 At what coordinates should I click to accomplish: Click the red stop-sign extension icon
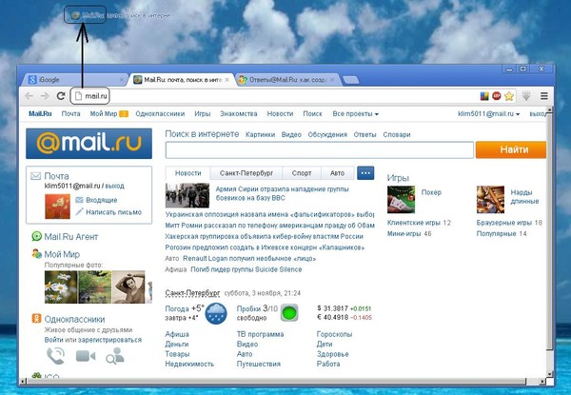pyautogui.click(x=497, y=96)
